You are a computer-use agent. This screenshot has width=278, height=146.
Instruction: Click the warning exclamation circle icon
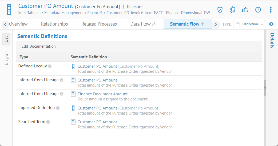(x=258, y=10)
